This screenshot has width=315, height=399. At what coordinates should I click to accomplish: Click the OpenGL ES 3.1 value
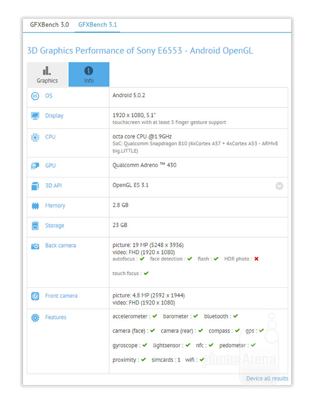(x=130, y=185)
